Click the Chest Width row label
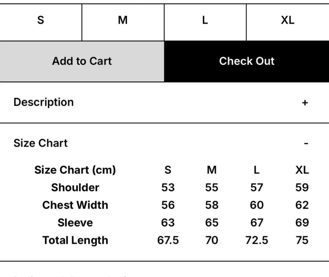Screen dimensions: 329x277 75,205
